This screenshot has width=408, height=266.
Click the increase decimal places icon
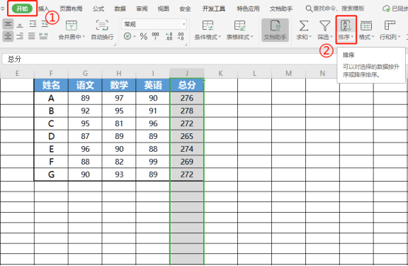[x=169, y=36]
